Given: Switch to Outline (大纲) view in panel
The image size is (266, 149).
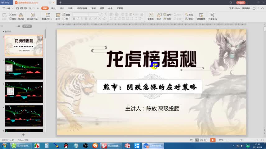Looking at the screenshot, I should pyautogui.click(x=18, y=26).
